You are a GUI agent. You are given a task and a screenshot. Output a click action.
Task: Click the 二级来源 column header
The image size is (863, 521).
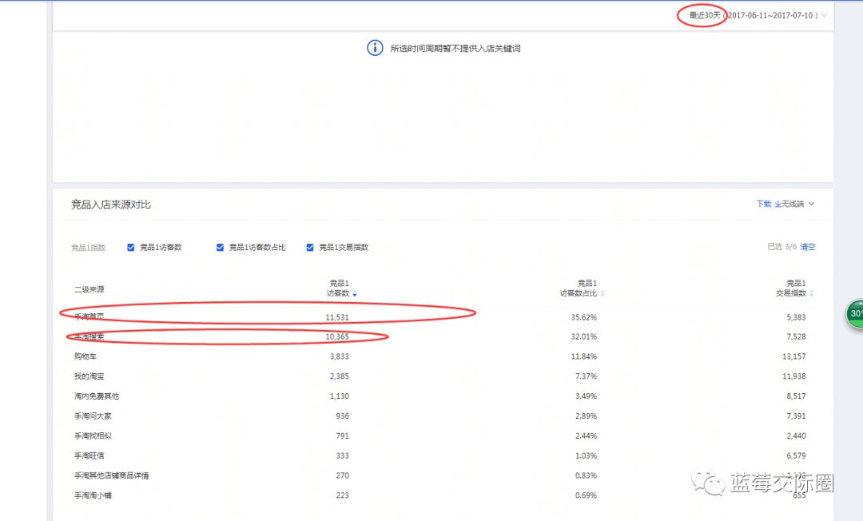pos(89,289)
